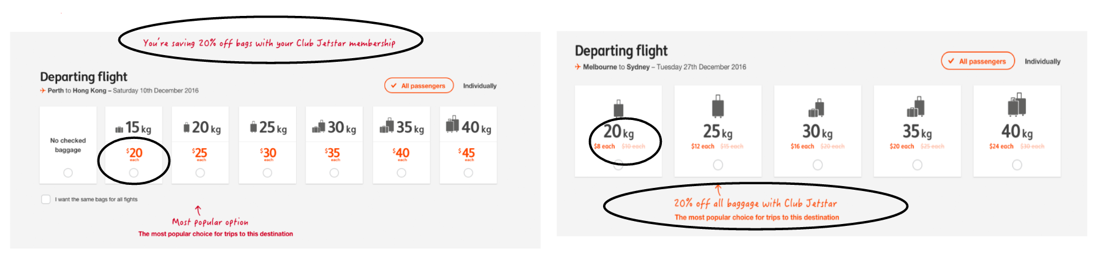Screen dimensions: 1097x262
Task: Select the 35kg $40 baggage card
Action: pyautogui.click(x=401, y=145)
